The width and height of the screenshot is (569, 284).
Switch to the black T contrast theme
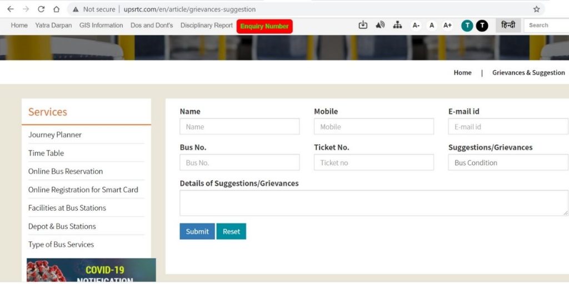point(482,26)
